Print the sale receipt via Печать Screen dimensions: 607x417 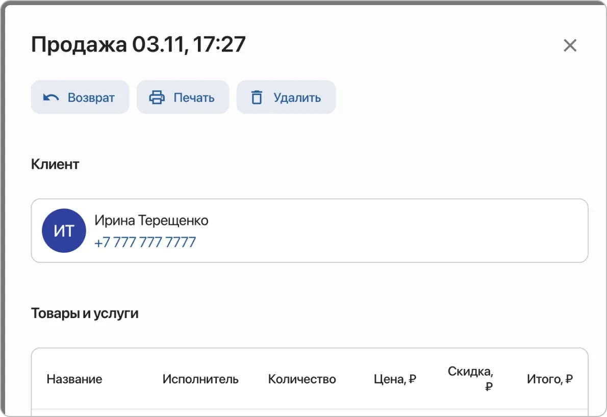coord(183,97)
